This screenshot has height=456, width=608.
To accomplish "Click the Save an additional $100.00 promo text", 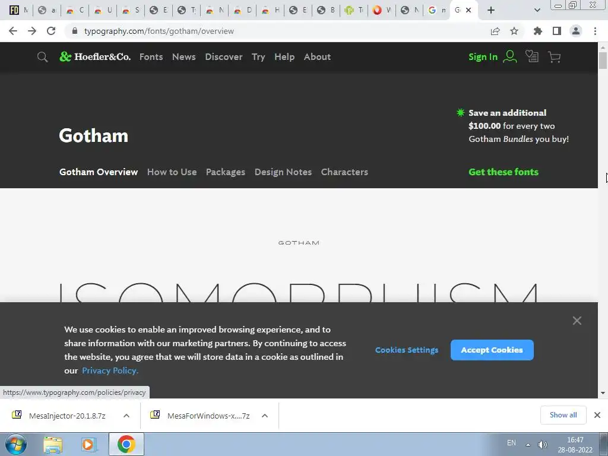I will 518,126.
